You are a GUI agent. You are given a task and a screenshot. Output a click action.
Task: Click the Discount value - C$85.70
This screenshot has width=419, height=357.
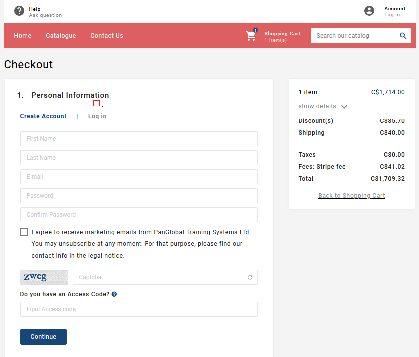pos(390,121)
